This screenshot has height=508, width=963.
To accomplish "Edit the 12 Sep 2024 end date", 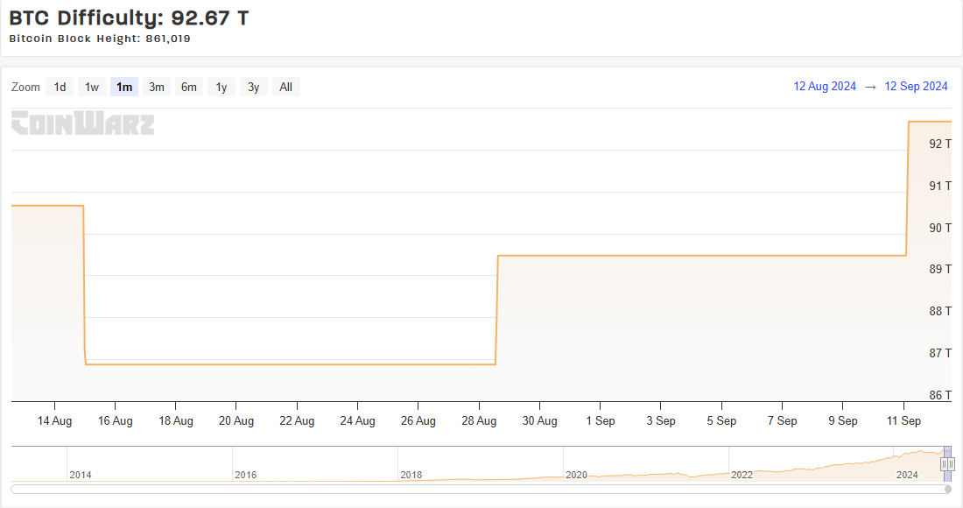I will (916, 86).
